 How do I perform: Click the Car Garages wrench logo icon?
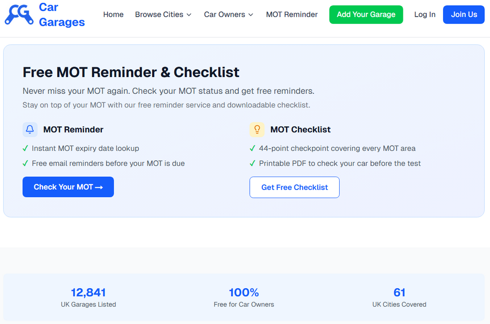tap(19, 15)
